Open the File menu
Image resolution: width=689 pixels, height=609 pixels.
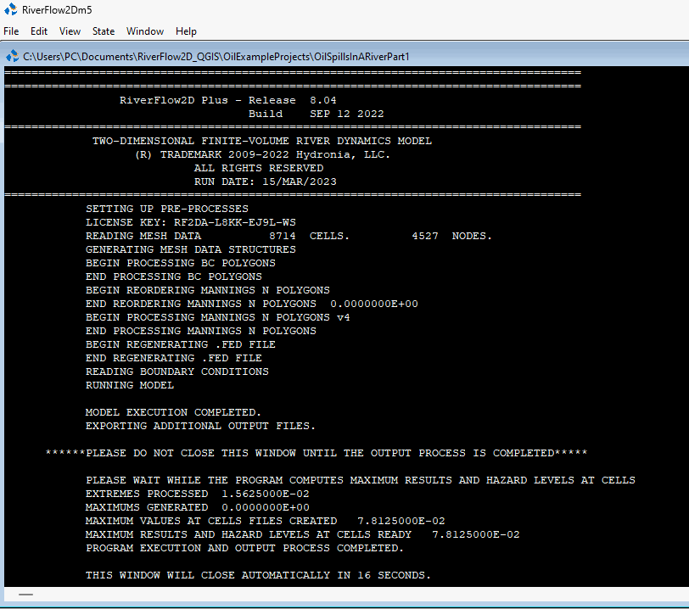point(11,31)
